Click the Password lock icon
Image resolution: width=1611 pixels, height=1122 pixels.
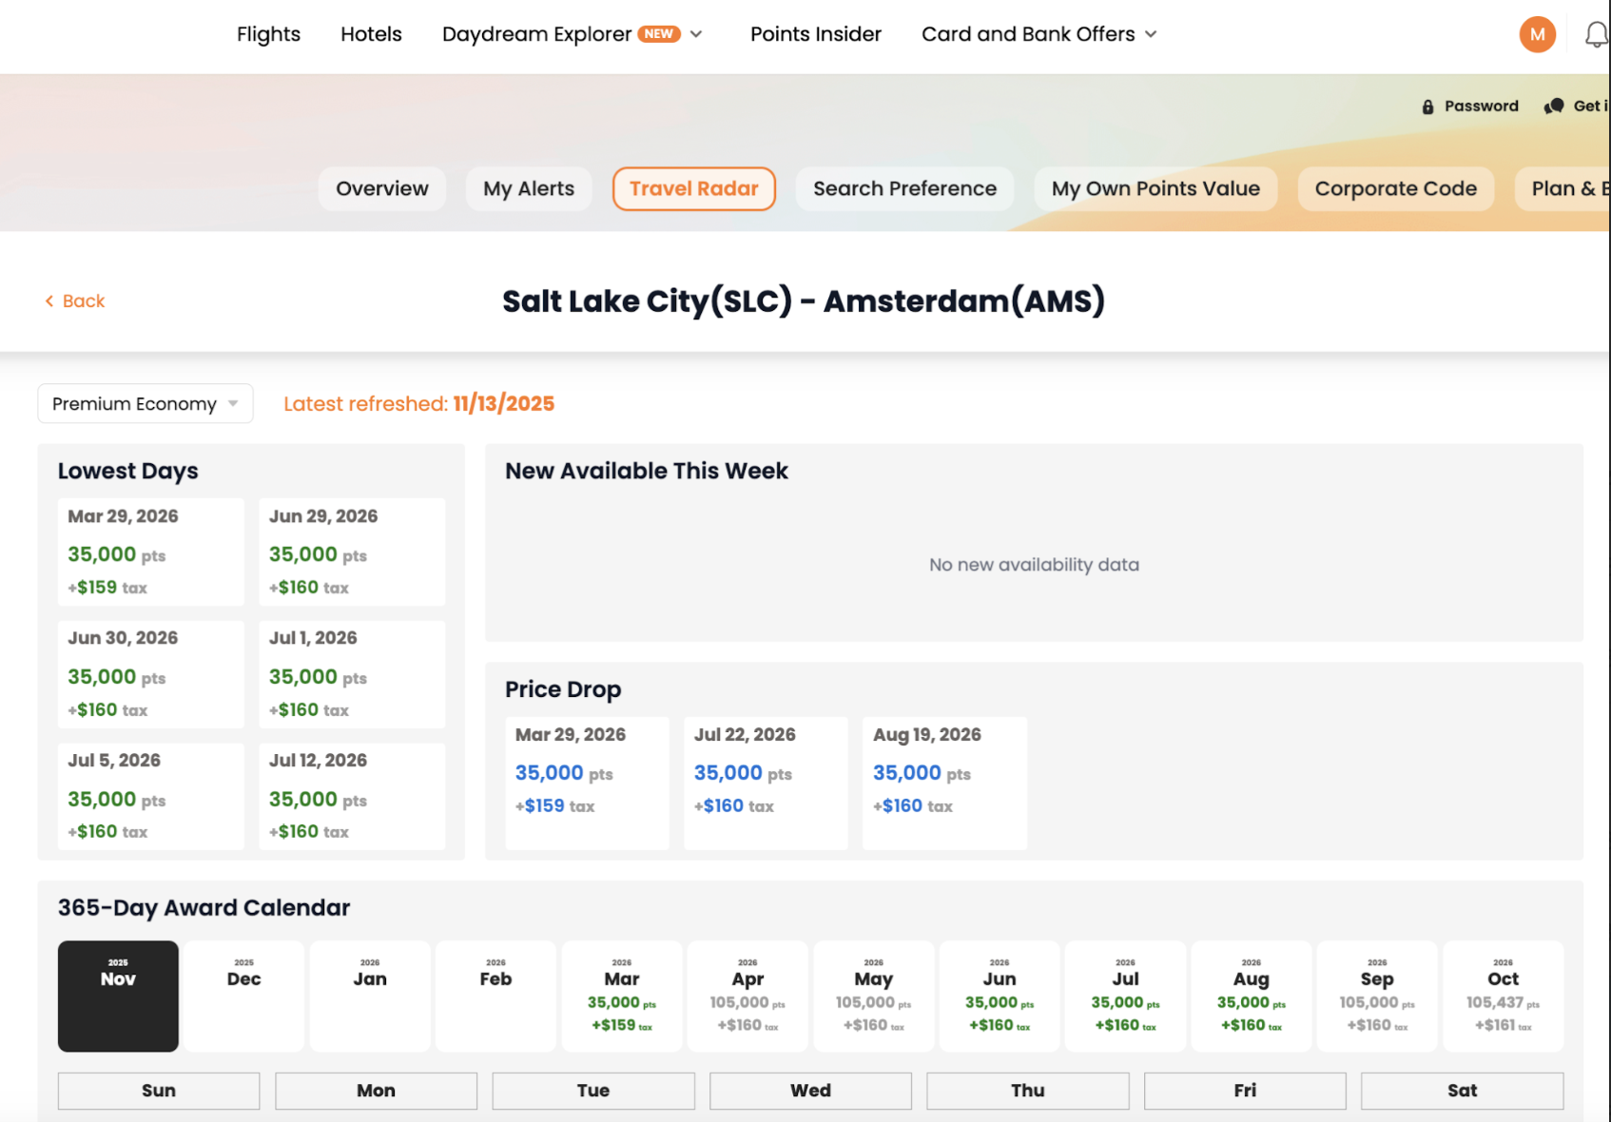point(1427,106)
